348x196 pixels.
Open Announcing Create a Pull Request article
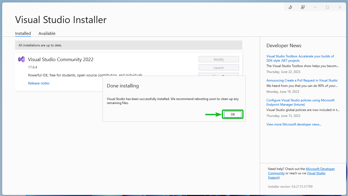click(302, 80)
